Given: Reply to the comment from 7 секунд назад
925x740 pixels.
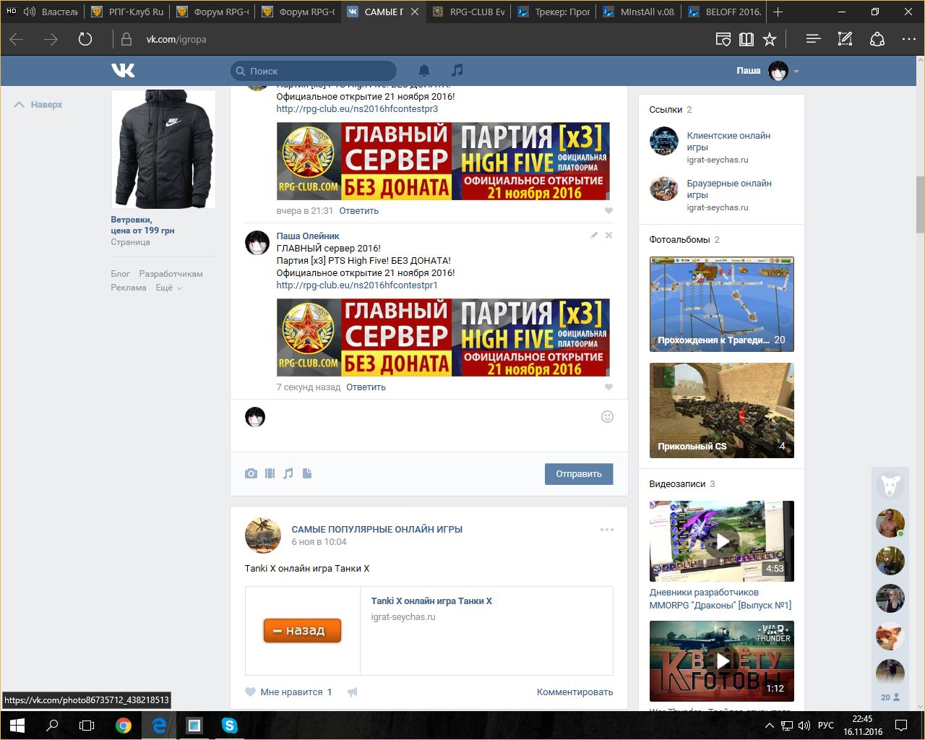Looking at the screenshot, I should pyautogui.click(x=366, y=387).
